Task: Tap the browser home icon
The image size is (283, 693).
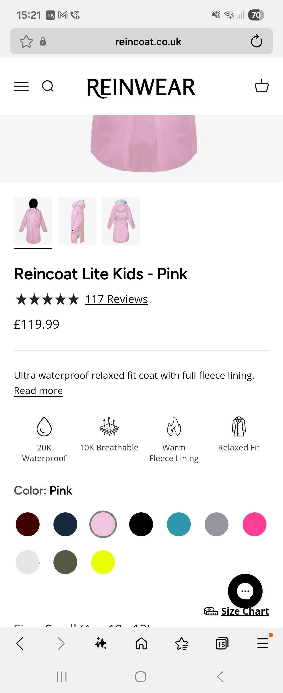Action: pyautogui.click(x=141, y=643)
